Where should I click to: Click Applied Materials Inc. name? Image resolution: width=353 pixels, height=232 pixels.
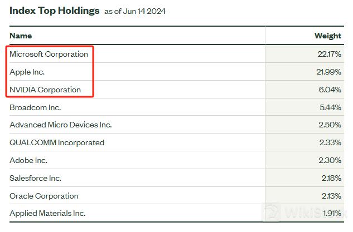point(47,213)
